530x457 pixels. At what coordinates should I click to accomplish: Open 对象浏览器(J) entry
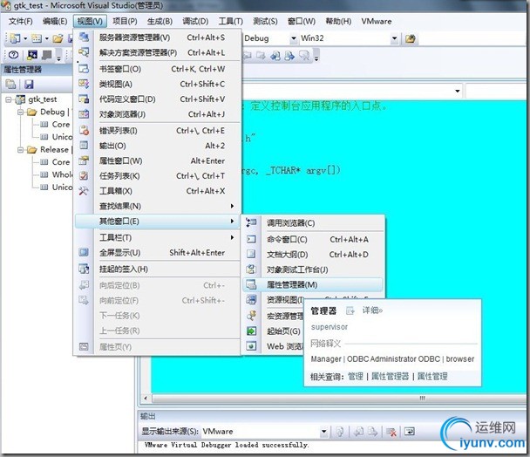click(158, 114)
